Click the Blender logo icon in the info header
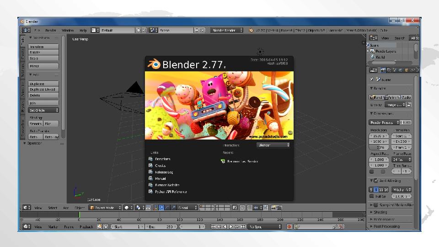Viewport: 439px width, 247px height. coord(251,30)
